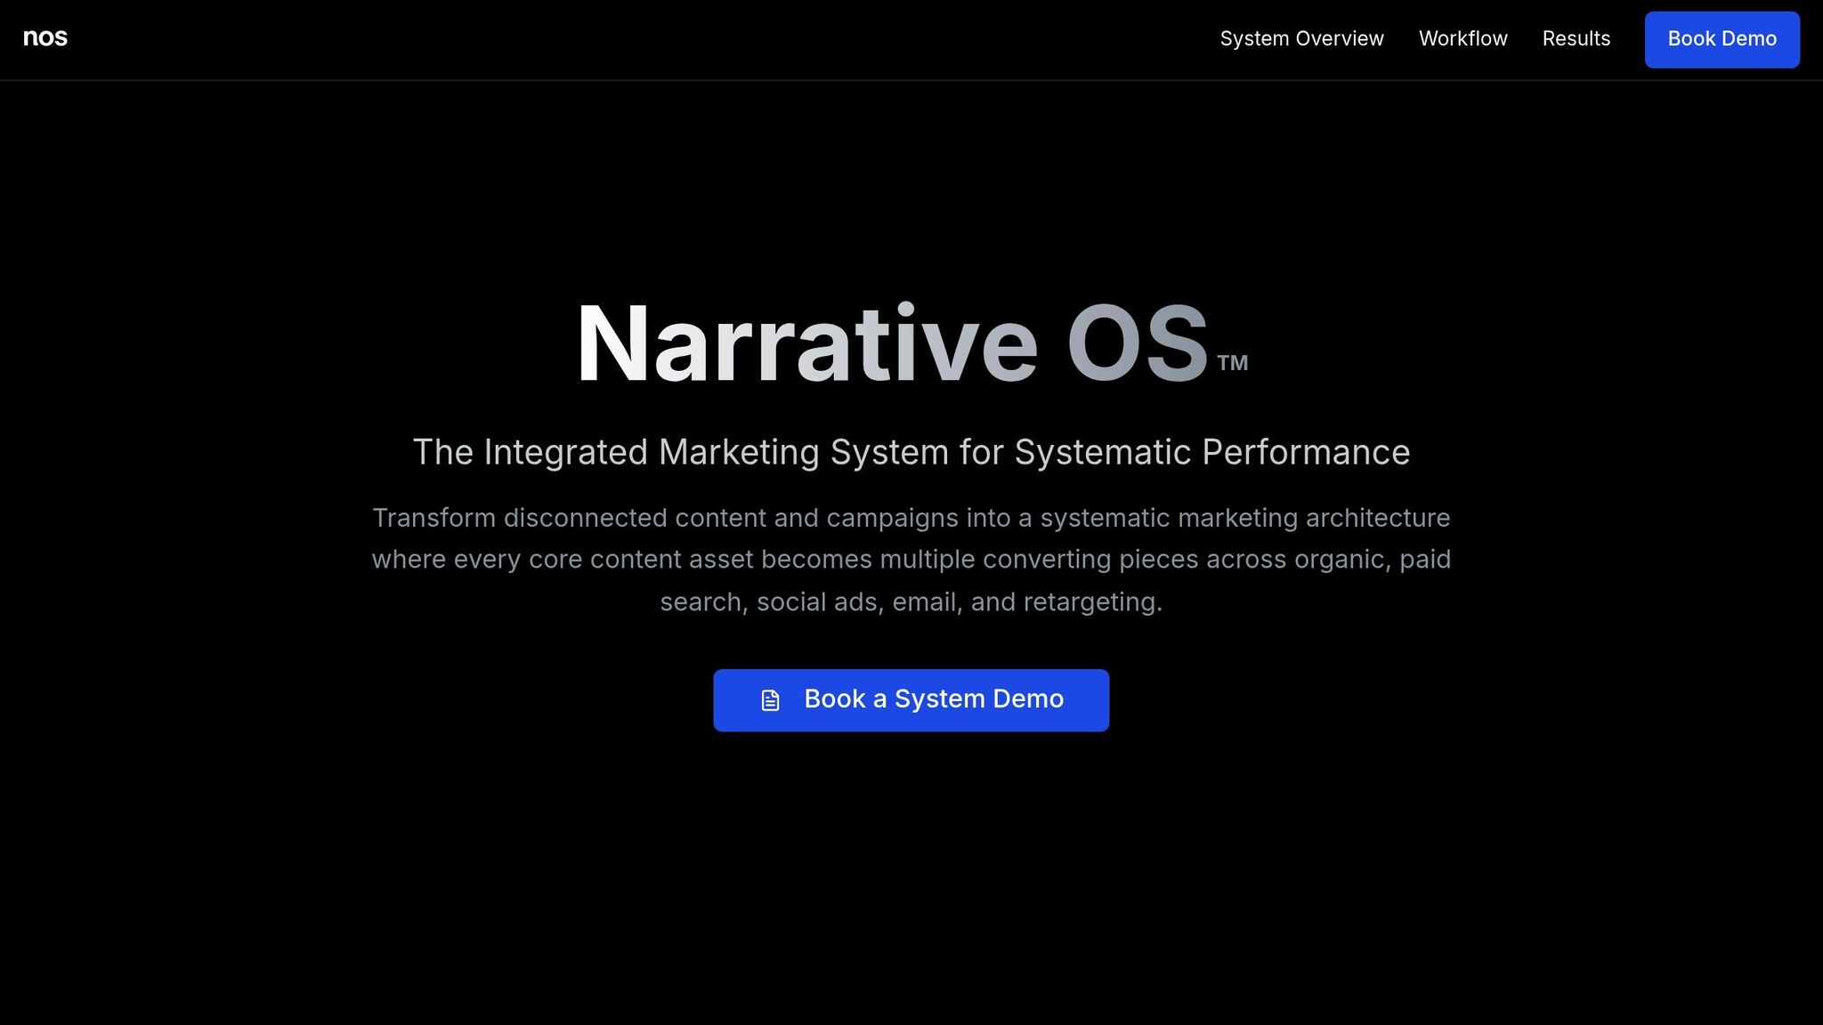
Task: Click the Narrative OS headline
Action: pyautogui.click(x=890, y=343)
